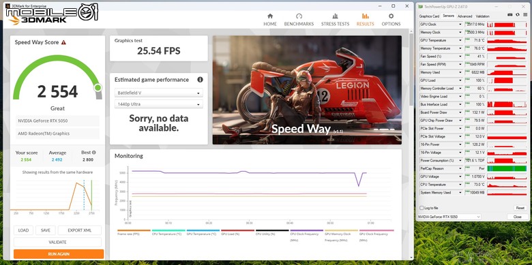Expand Fan Speed (RPM) sensor dropdown arrow
This screenshot has height=265, width=532.
(460, 65)
